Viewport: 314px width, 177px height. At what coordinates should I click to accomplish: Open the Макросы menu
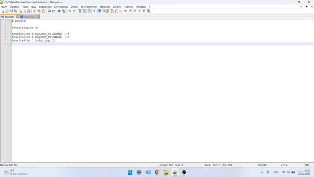coord(105,7)
